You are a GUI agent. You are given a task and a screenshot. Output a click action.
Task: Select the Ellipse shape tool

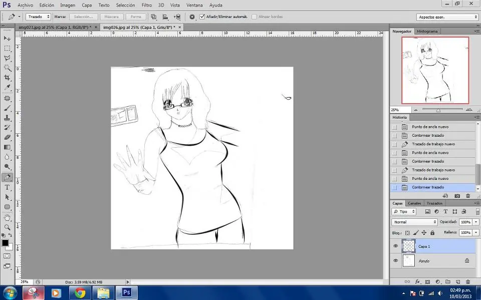coord(7,207)
